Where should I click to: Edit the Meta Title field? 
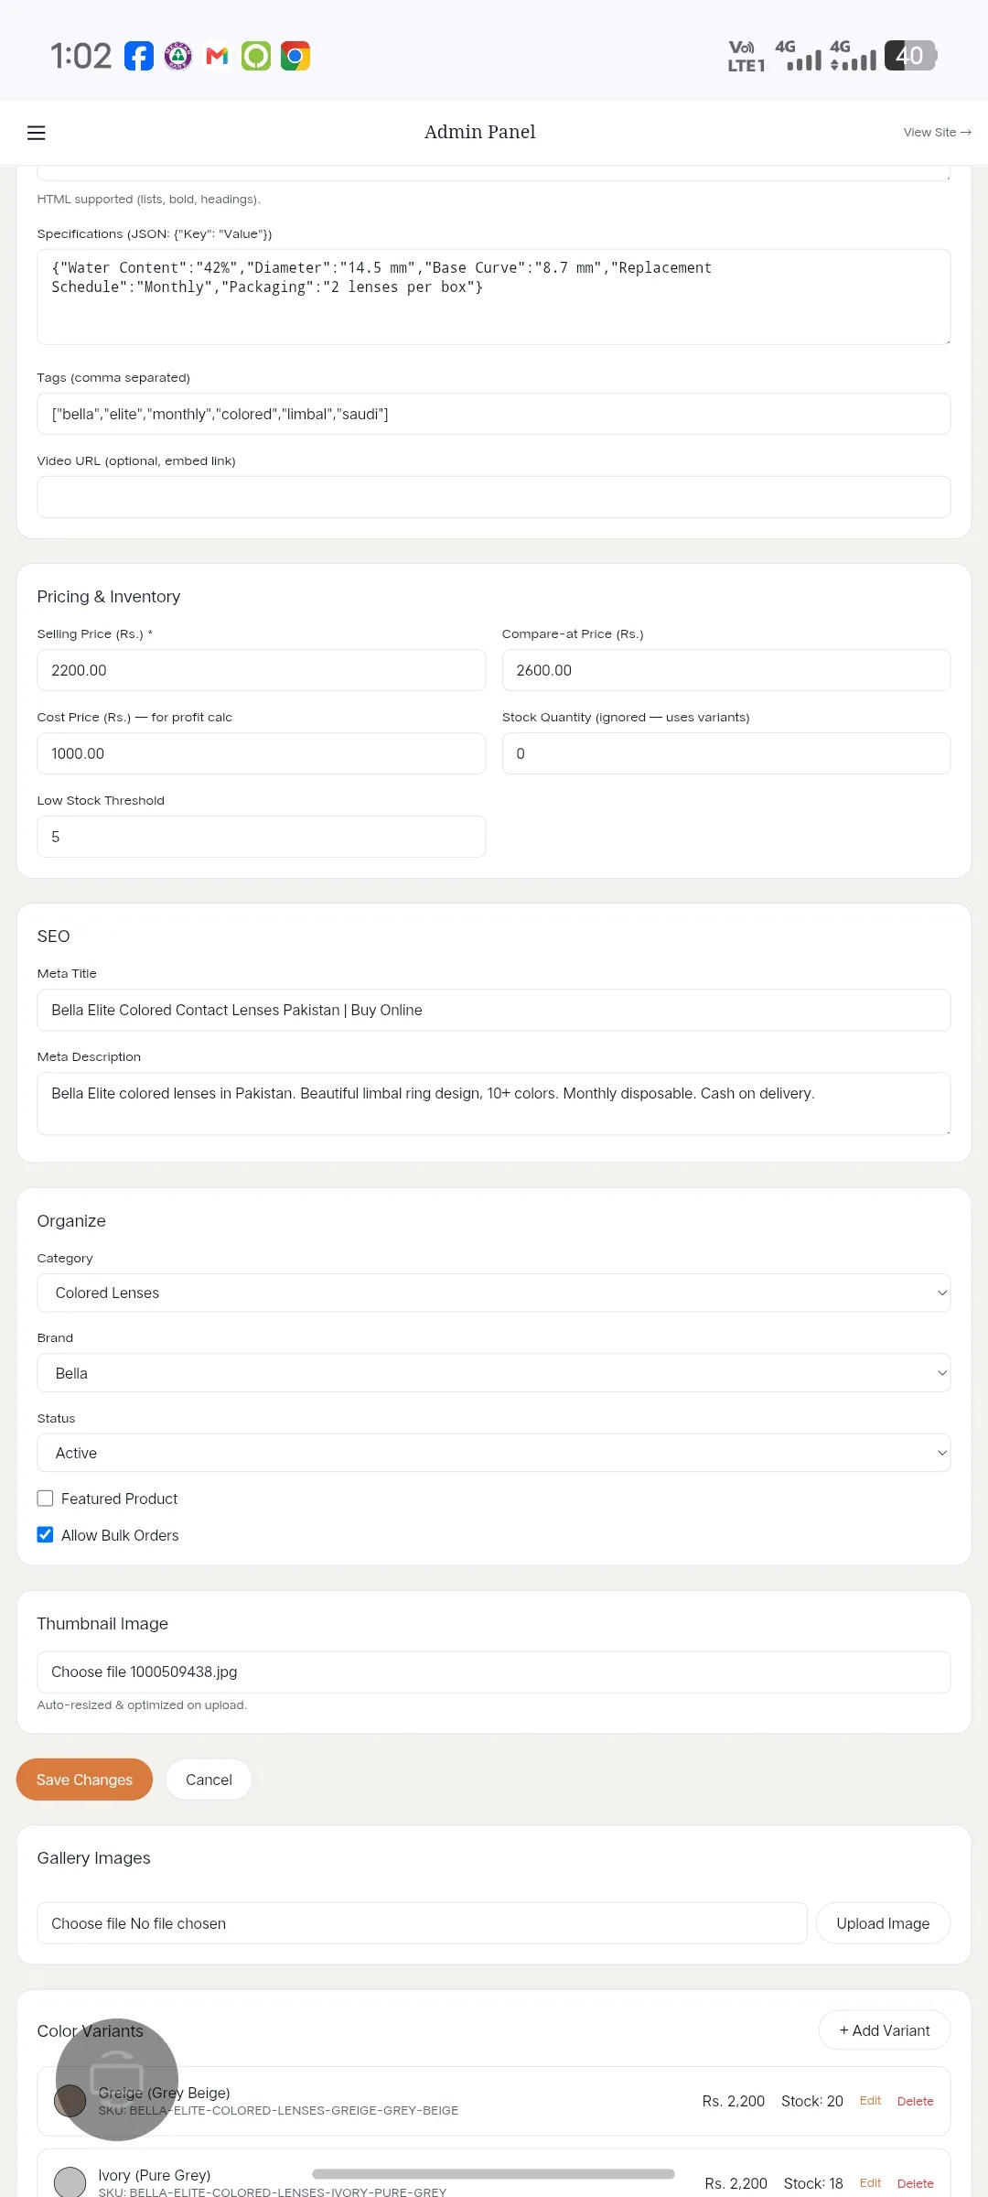coord(494,1010)
